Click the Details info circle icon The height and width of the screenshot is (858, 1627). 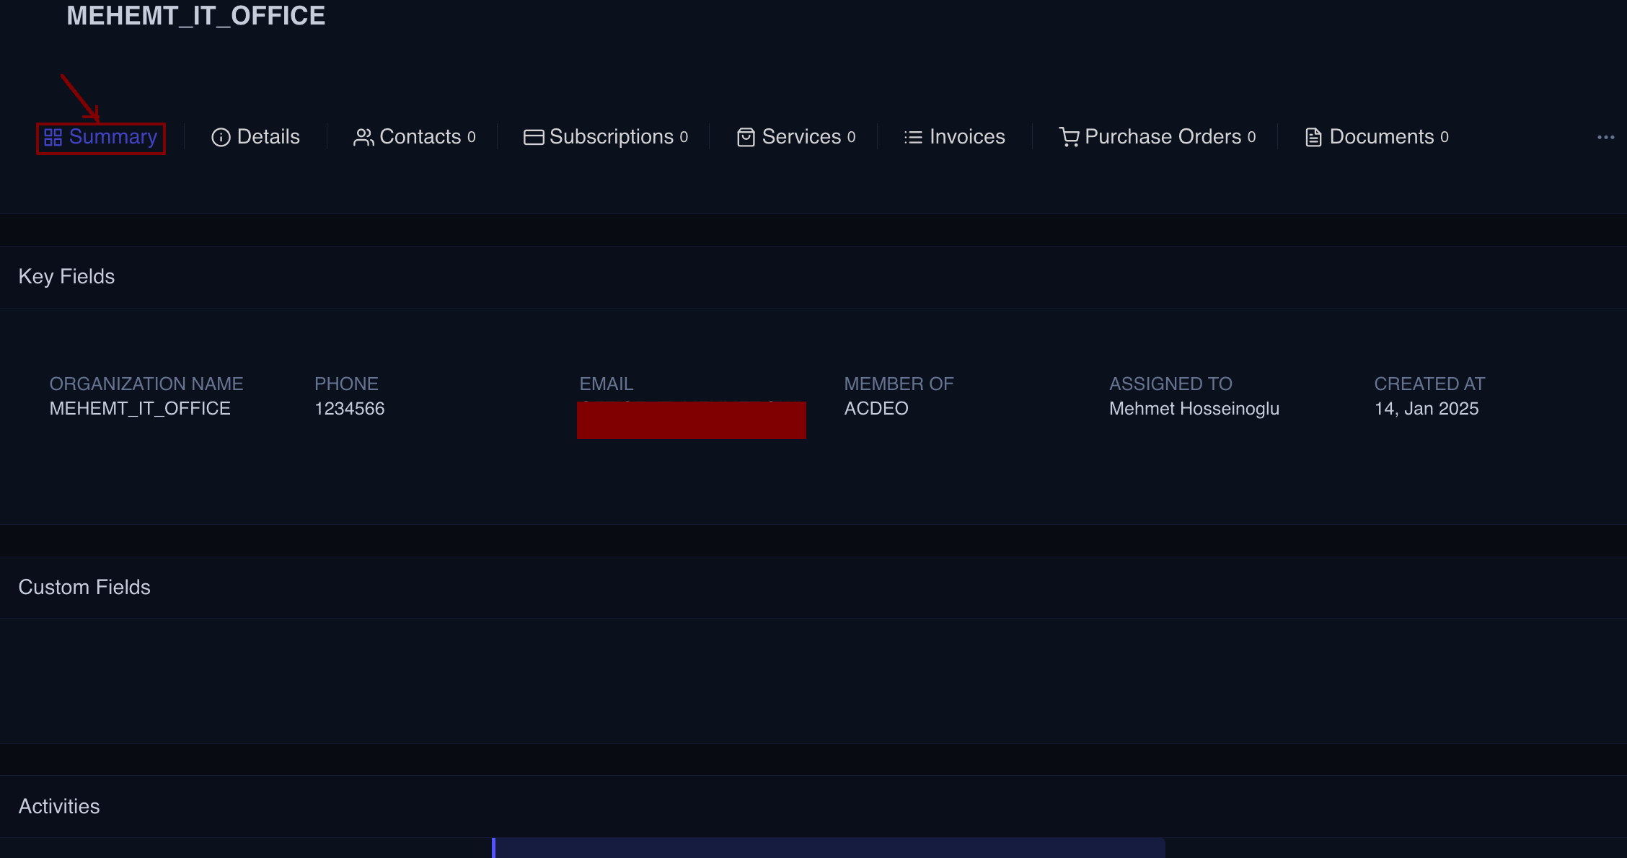coord(221,137)
